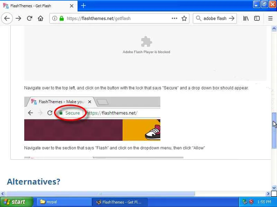277x207 pixels.
Task: Open the Windows start menu
Action: point(16,202)
